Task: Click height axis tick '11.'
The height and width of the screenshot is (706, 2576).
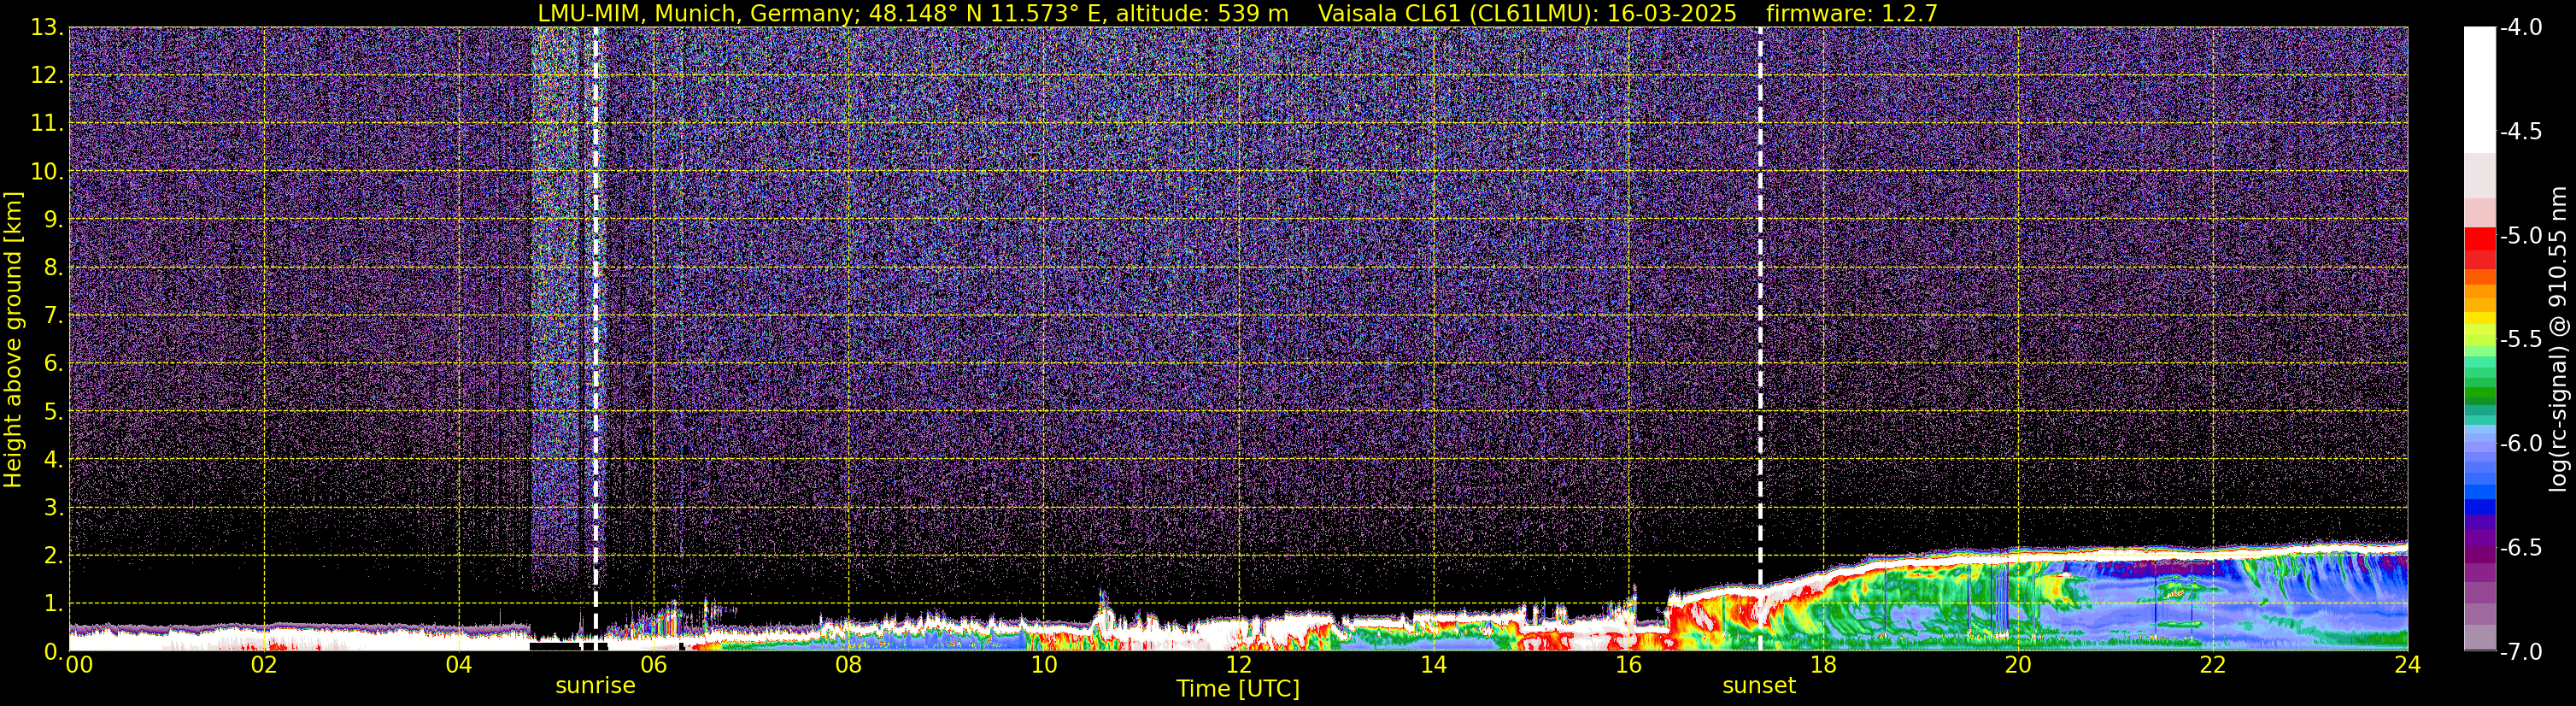Action: (47, 124)
